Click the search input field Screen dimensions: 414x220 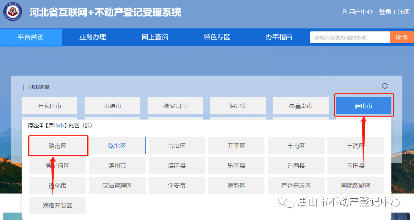(350, 37)
